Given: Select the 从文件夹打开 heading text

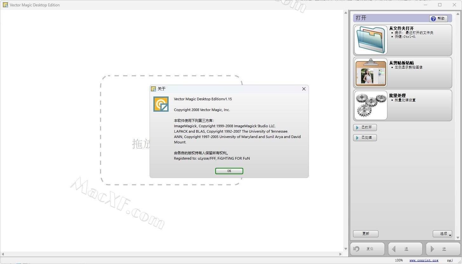Looking at the screenshot, I should (x=401, y=28).
